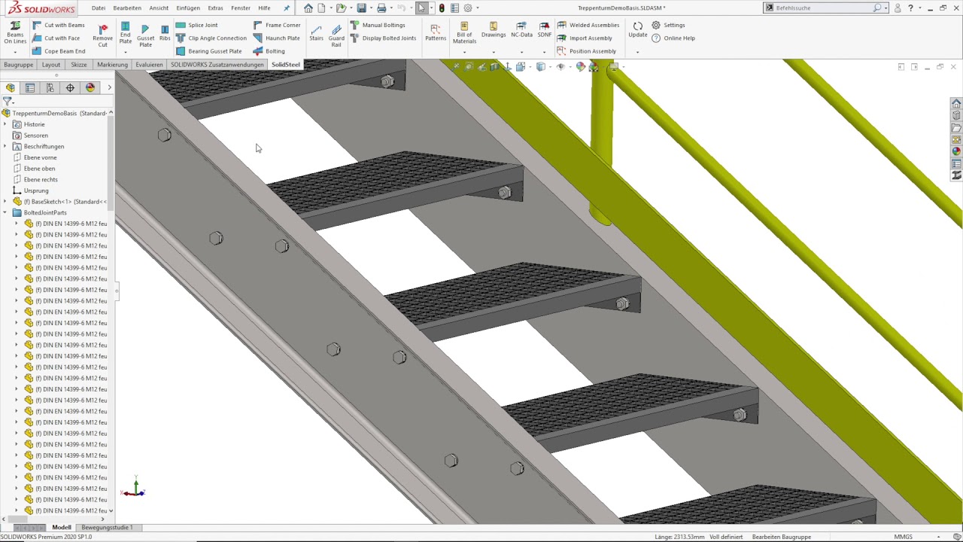Image resolution: width=963 pixels, height=542 pixels.
Task: Expand the Beschriftungen tree node
Action: point(5,146)
